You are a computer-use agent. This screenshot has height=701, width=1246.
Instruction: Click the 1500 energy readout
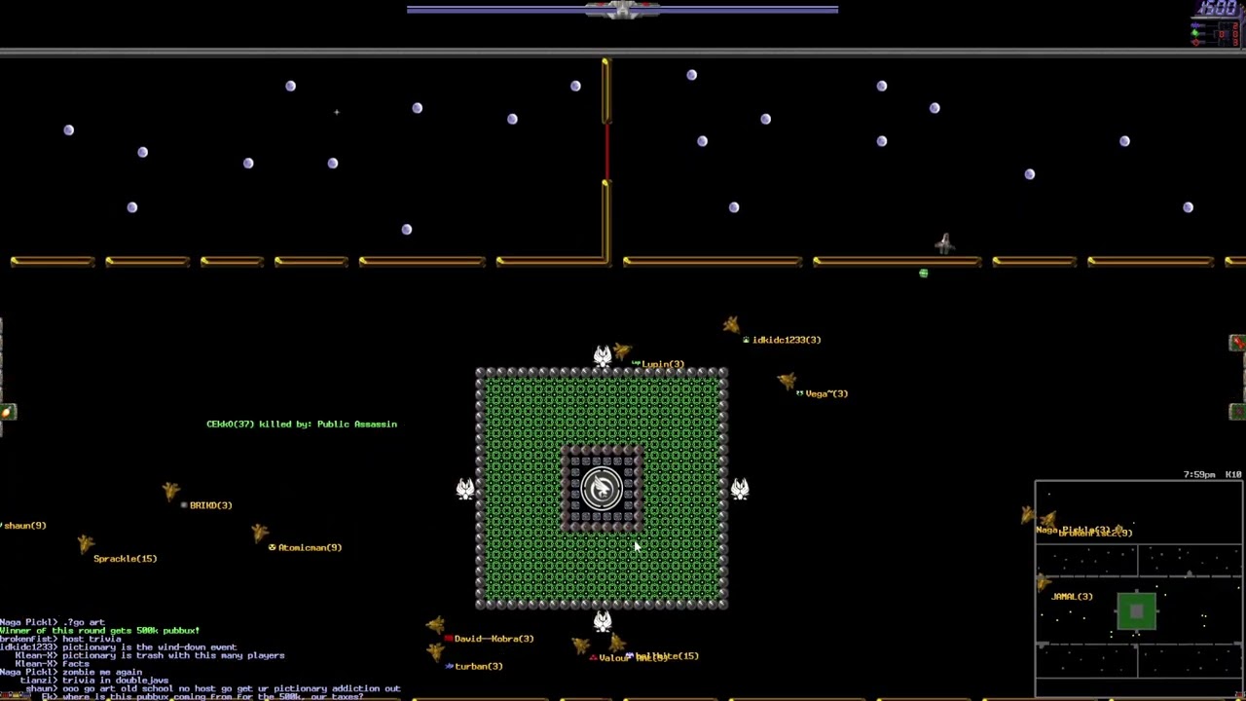pos(1218,9)
